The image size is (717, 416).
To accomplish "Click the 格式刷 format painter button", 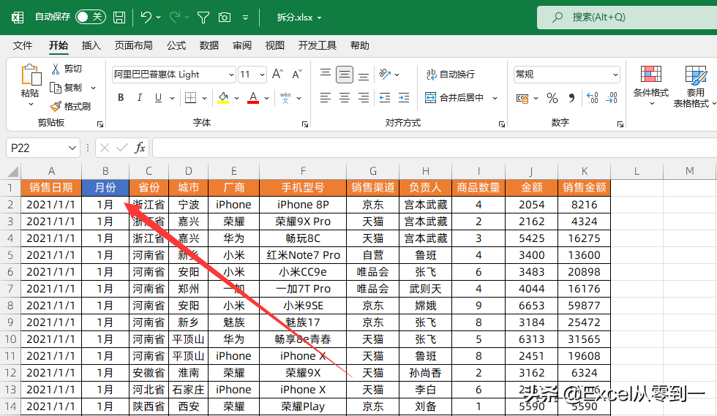I will tap(70, 106).
